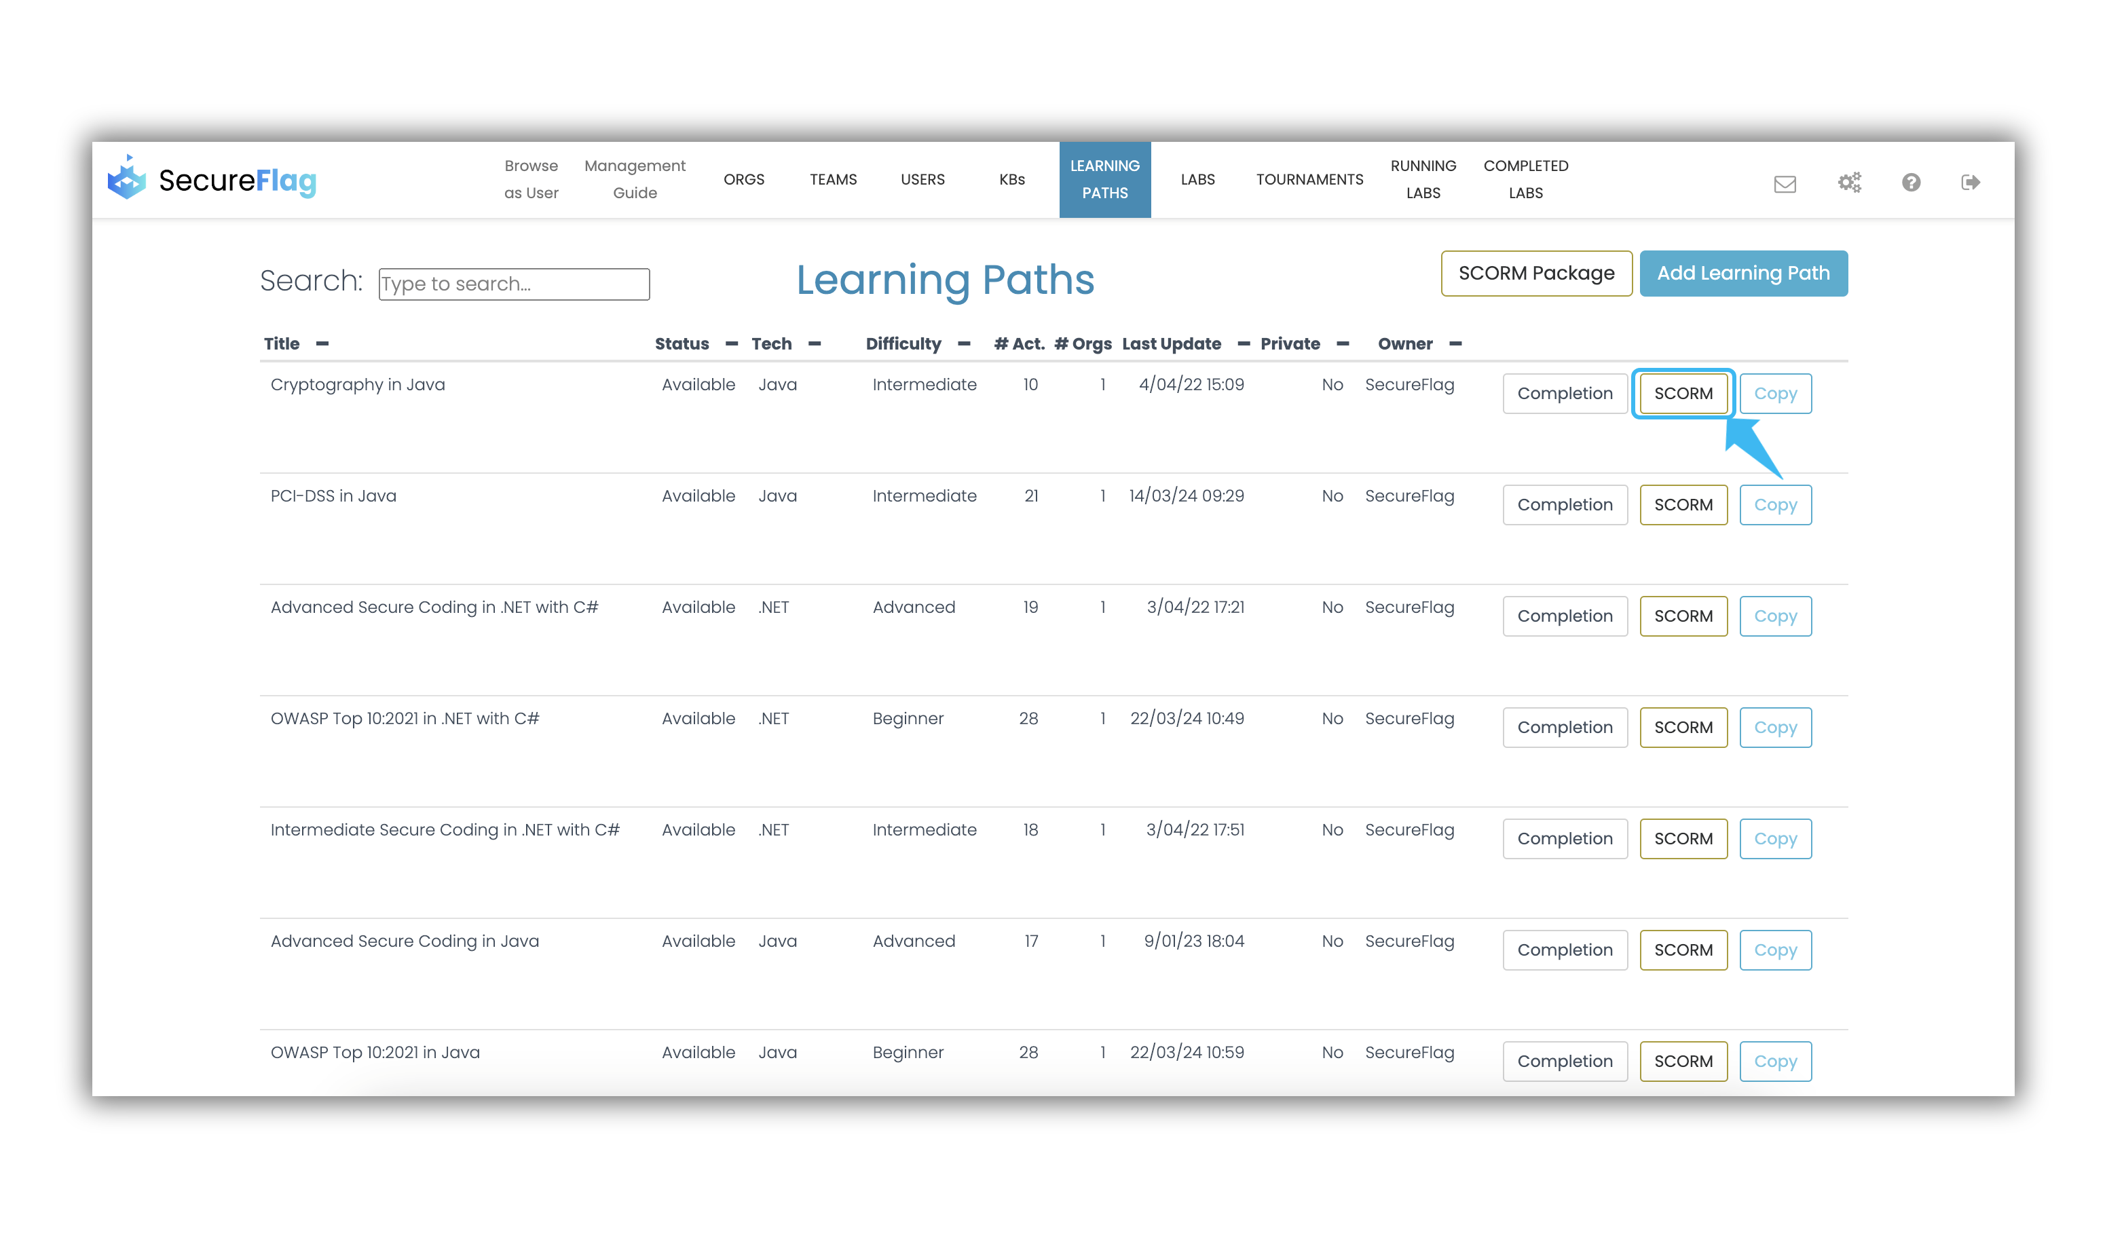Click SCORM for OWASP Top 10 Java
Image resolution: width=2107 pixels, height=1238 pixels.
[x=1683, y=1061]
